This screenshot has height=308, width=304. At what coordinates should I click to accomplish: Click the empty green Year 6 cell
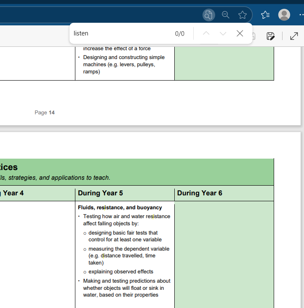tap(224, 253)
